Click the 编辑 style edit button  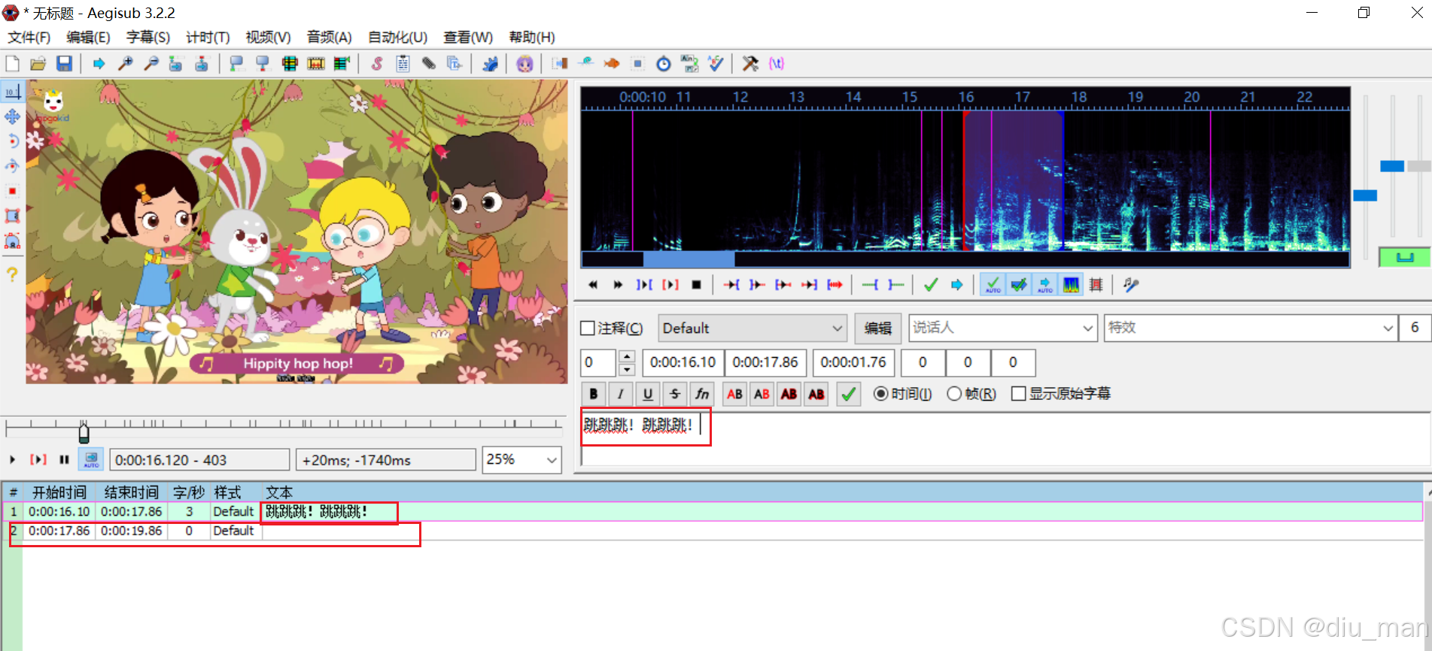[878, 329]
